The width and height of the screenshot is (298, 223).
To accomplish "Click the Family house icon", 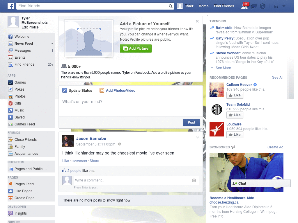I will pos(10,147).
